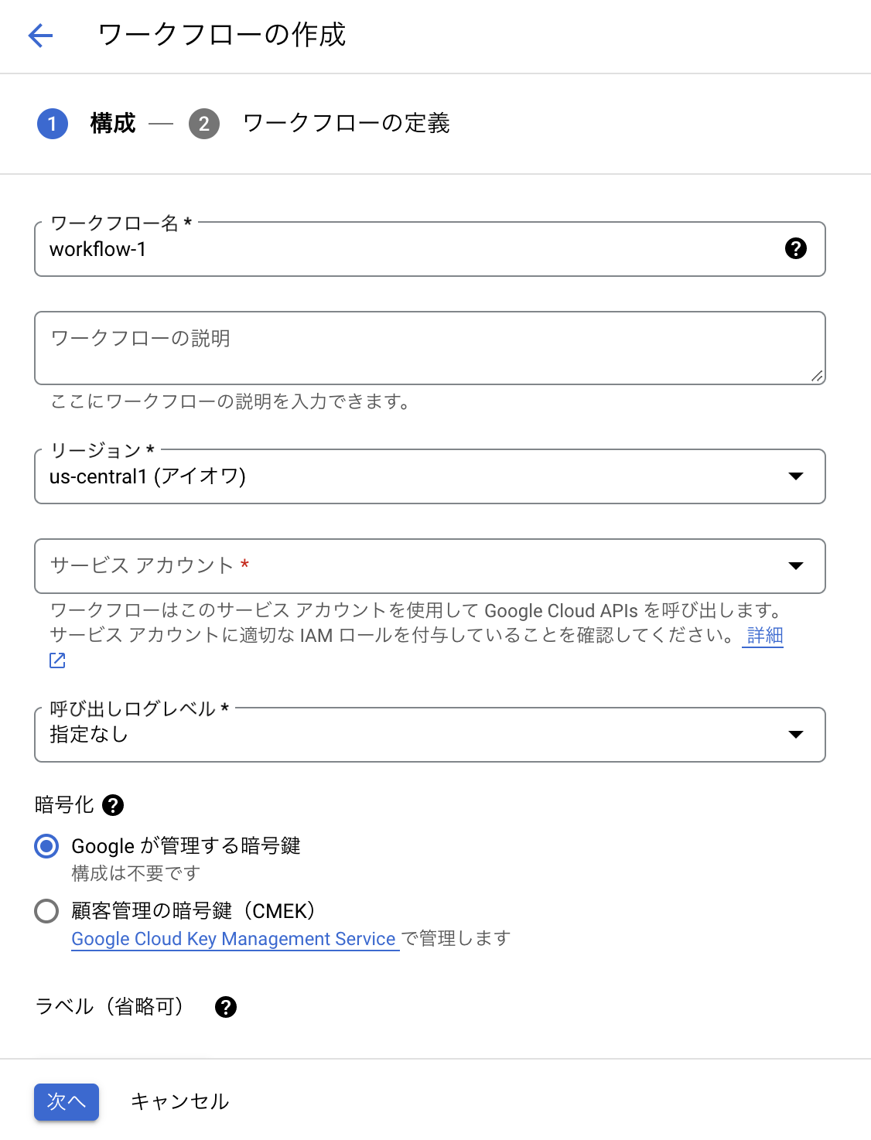The width and height of the screenshot is (871, 1140).
Task: Click step 2 ワークフローの定義 indicator circle
Action: point(203,124)
